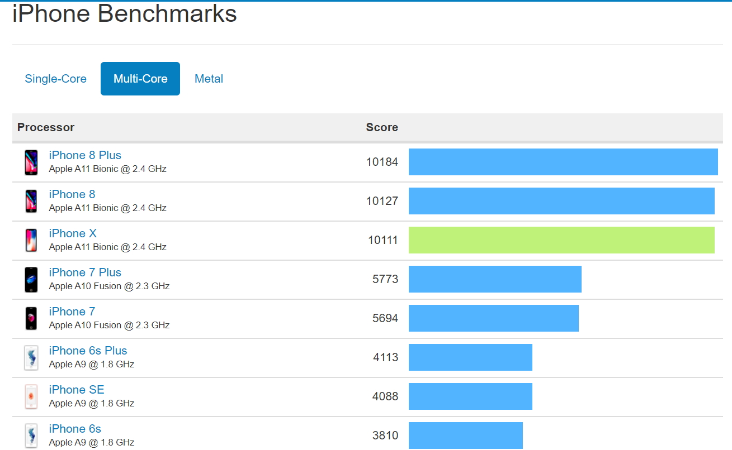Click the Score column header
732x450 pixels.
[x=382, y=127]
